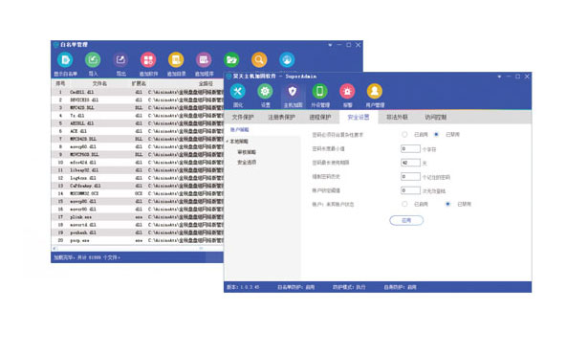Open the red 报警 alarm icon

click(x=347, y=91)
